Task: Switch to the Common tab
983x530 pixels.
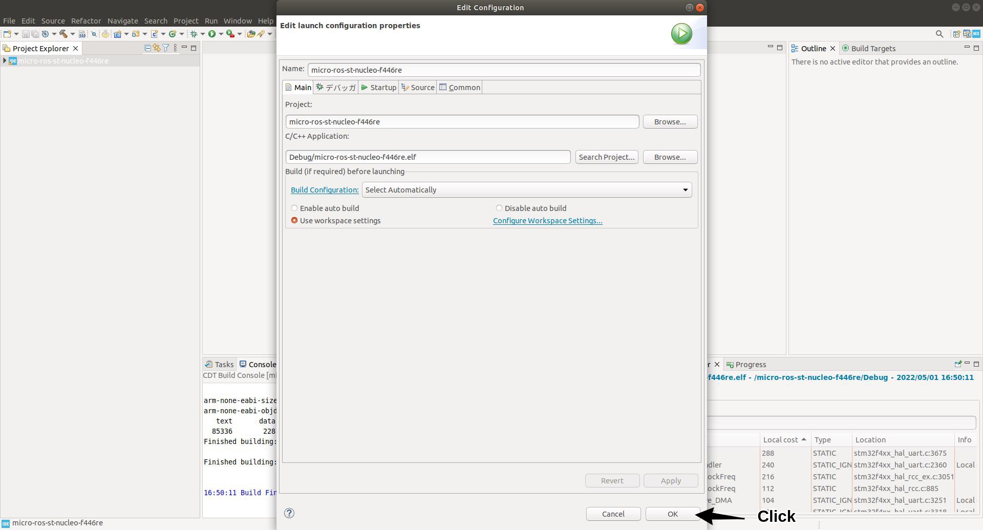Action: [460, 88]
